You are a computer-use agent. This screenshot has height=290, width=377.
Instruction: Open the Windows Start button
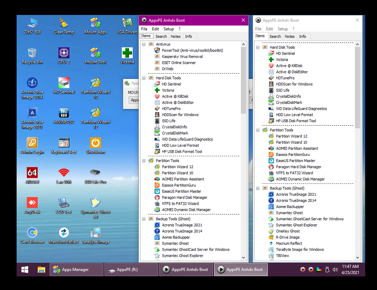click(25, 270)
